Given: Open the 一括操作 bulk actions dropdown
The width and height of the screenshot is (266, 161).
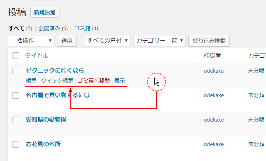Looking at the screenshot, I should coord(31,41).
